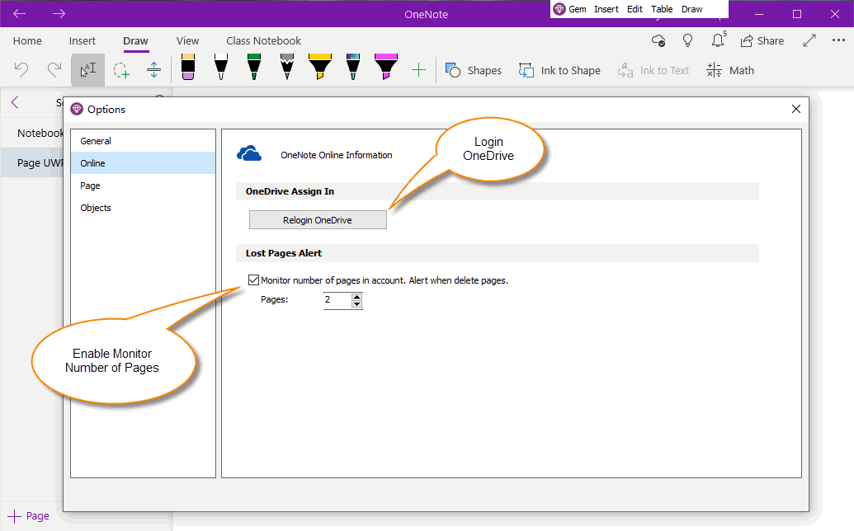This screenshot has height=531, width=854.
Task: Open the Gem Table menu
Action: [662, 8]
